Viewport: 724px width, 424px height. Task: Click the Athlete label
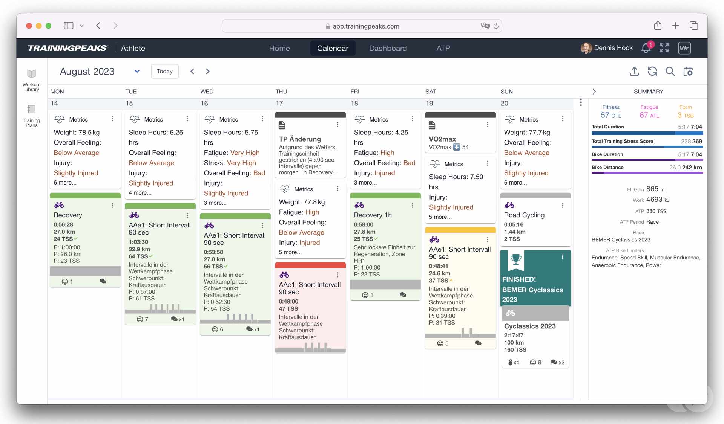tap(133, 48)
